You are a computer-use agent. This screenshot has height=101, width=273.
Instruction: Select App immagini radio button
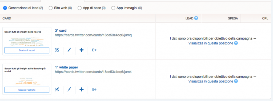pos(113,8)
